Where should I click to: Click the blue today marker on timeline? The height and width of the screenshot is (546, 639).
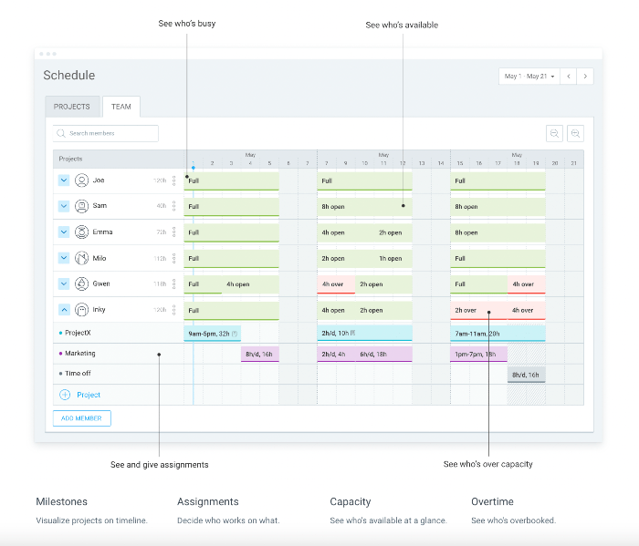(194, 167)
